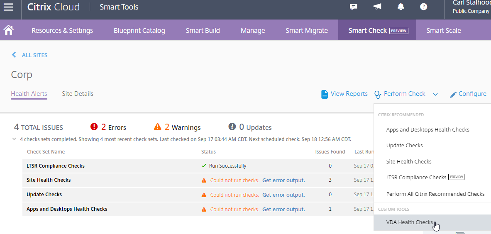Switch to Health Alerts tab

click(29, 93)
